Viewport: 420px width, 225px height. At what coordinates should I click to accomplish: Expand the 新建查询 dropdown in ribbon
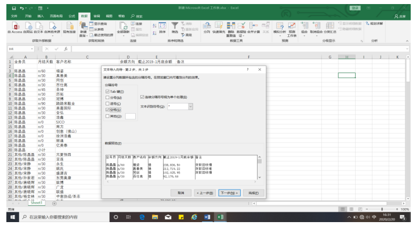pos(84,35)
